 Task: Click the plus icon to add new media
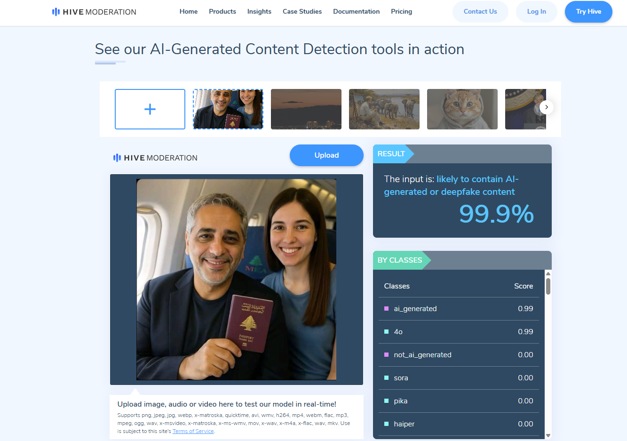click(150, 109)
